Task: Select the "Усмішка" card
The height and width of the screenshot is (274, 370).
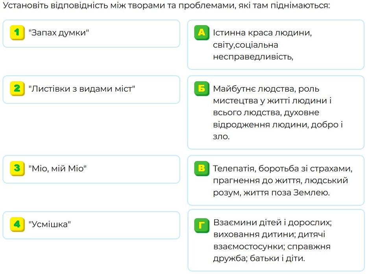Action: (x=91, y=225)
